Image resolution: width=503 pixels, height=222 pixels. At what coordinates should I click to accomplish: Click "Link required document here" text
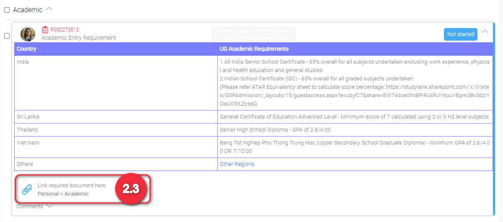72,185
